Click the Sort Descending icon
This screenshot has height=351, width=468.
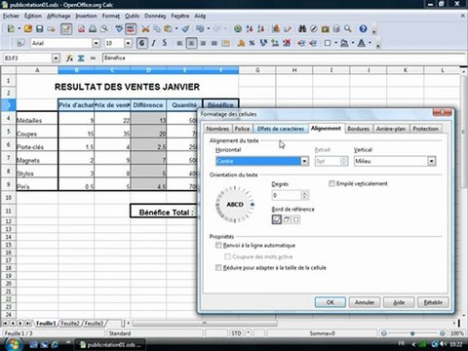(260, 29)
